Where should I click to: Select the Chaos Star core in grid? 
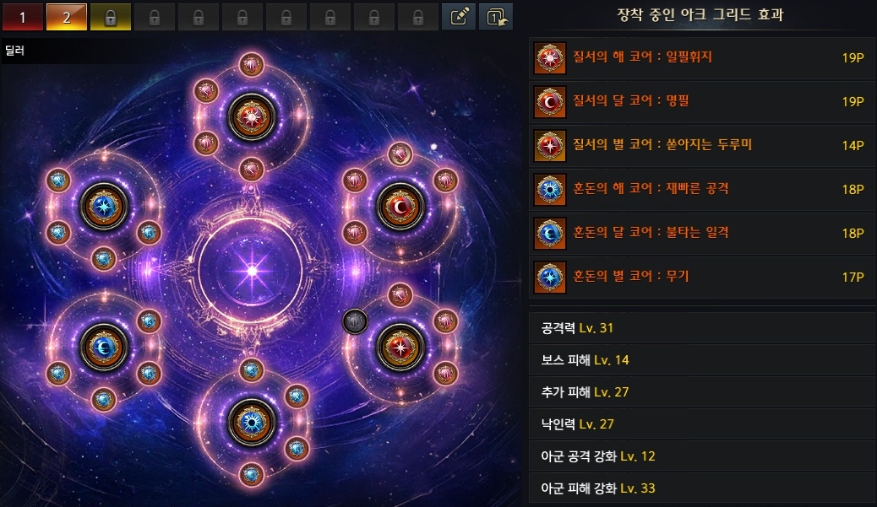(x=104, y=208)
